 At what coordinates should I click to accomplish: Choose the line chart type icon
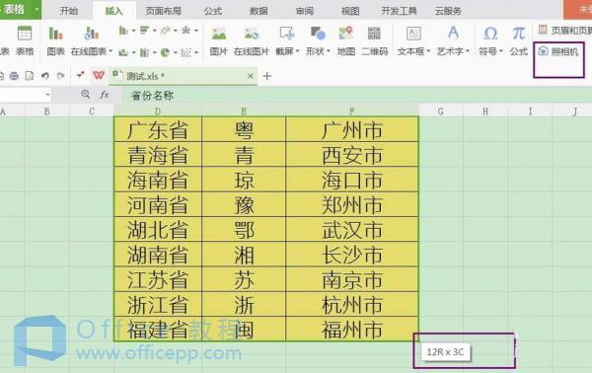pos(165,31)
